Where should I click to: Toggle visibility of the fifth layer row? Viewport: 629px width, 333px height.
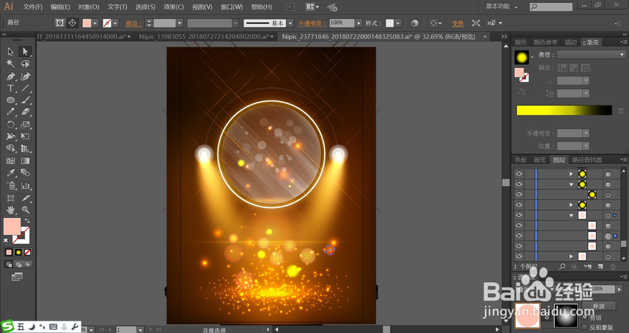[519, 215]
